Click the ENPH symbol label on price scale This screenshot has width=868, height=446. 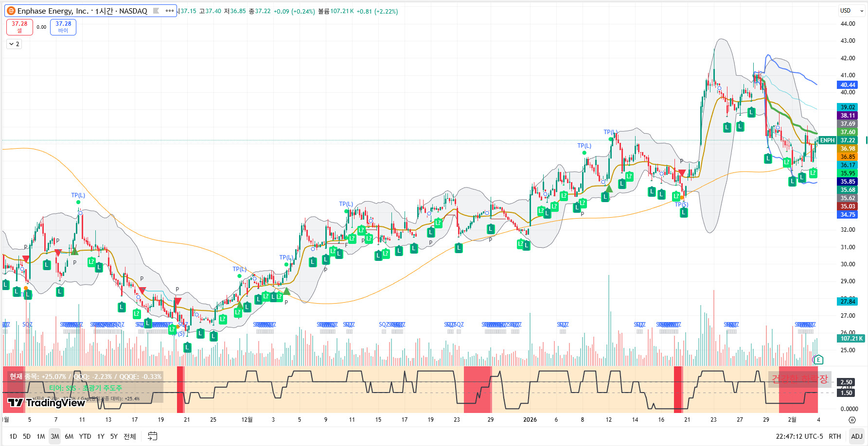tap(827, 140)
